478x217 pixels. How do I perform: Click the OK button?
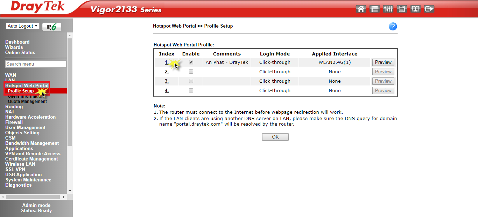(275, 137)
